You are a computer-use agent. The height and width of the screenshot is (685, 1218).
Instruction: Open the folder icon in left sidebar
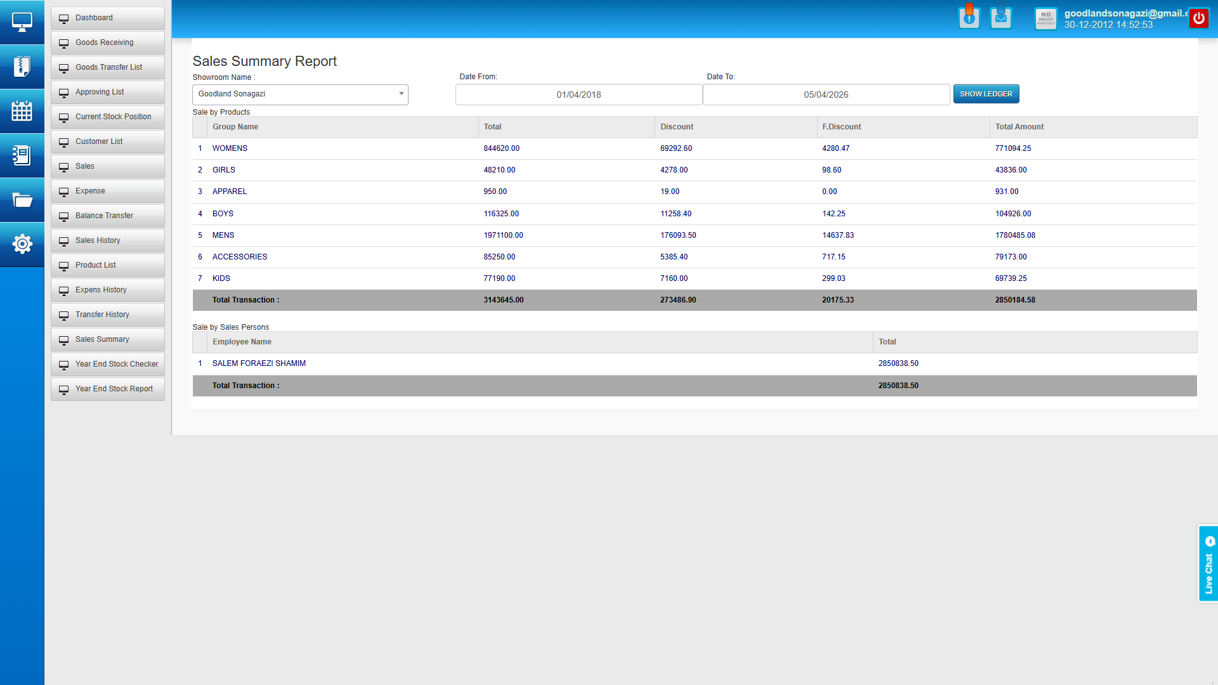[22, 200]
